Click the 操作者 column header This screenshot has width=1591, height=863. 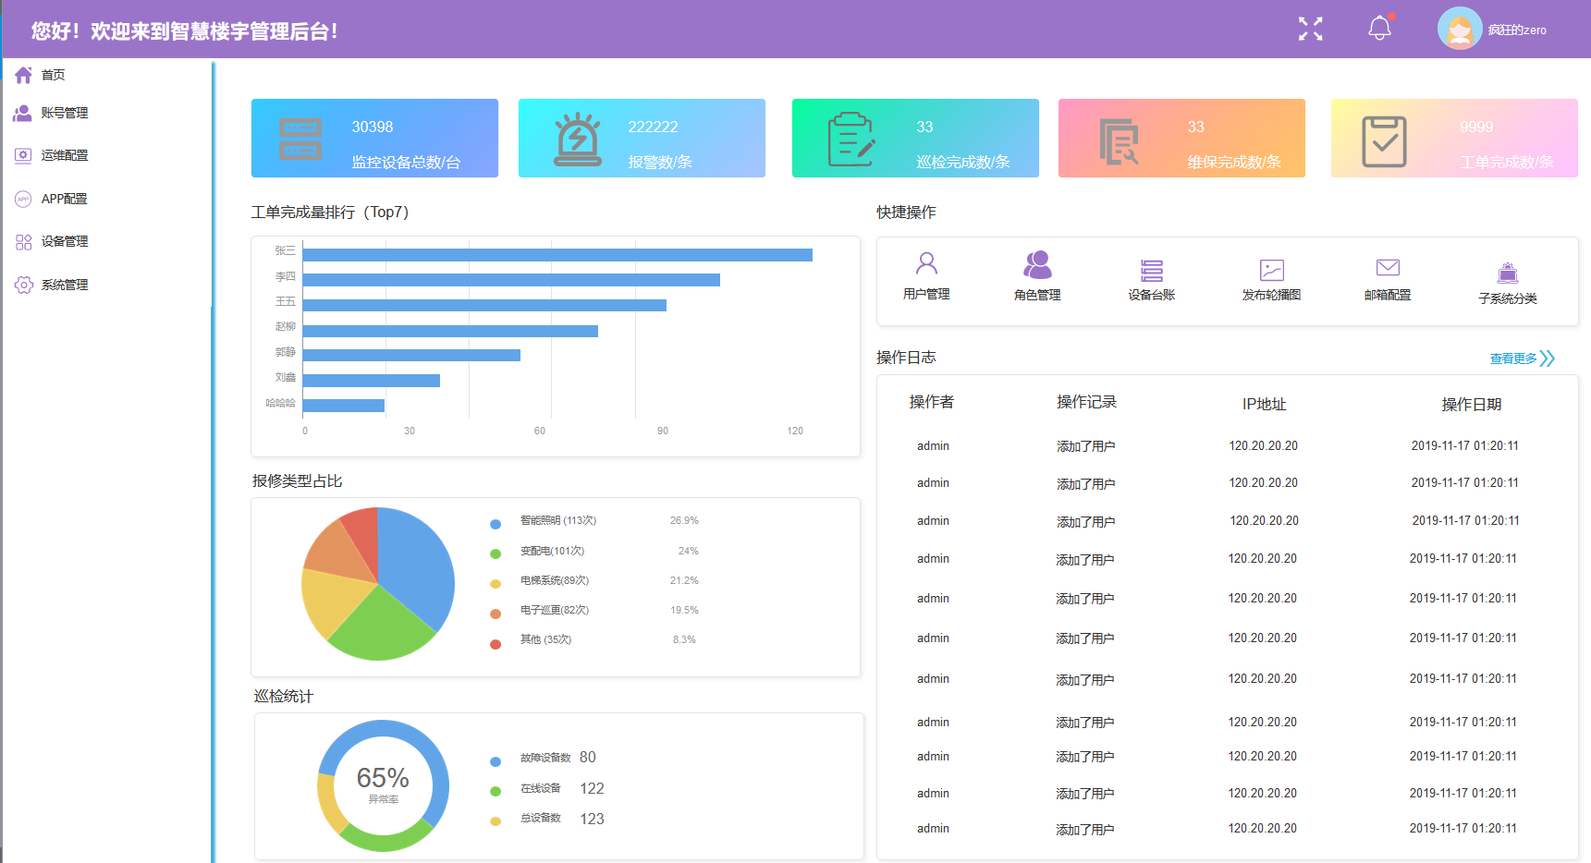(931, 402)
